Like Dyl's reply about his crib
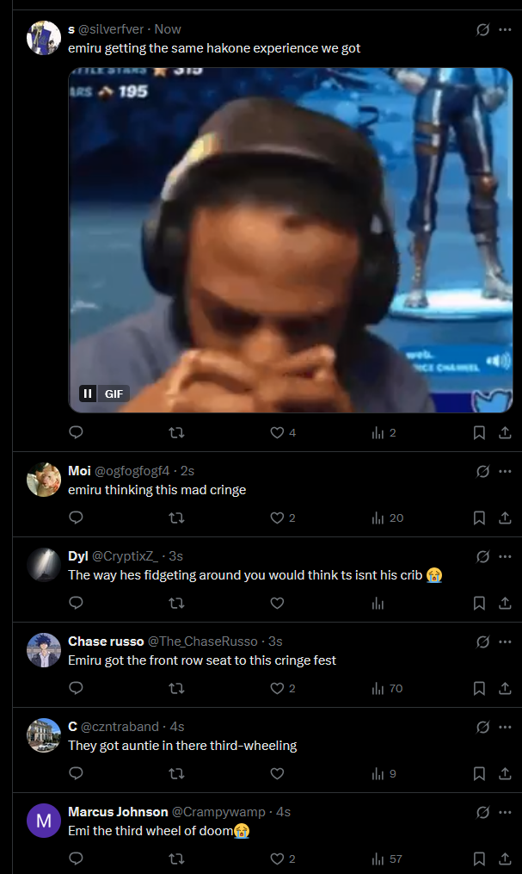The height and width of the screenshot is (874, 522). [x=277, y=603]
